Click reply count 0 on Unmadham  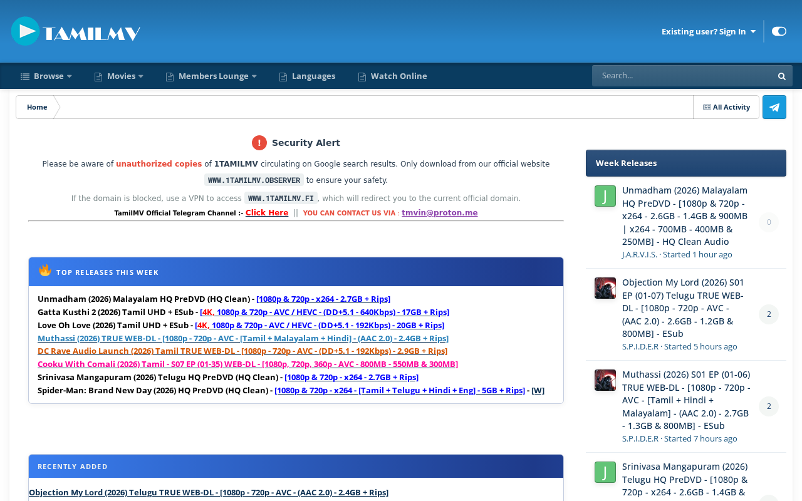tap(769, 222)
